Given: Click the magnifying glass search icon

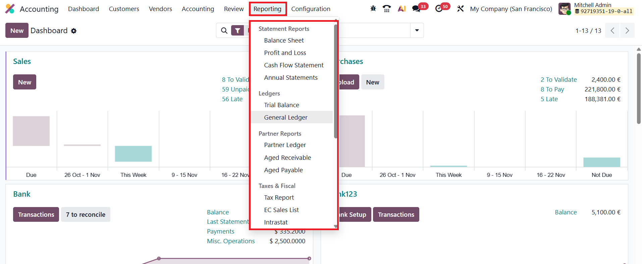Looking at the screenshot, I should coord(224,31).
